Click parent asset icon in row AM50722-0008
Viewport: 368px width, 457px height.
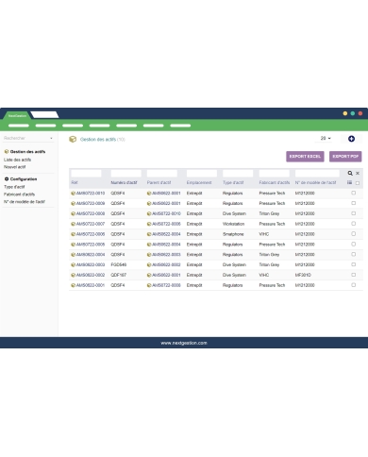point(149,213)
